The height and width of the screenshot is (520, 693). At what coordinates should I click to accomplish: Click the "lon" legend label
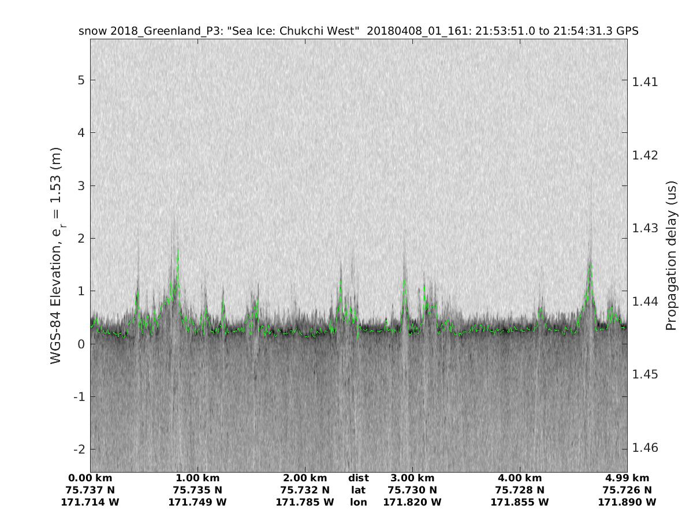tap(359, 503)
